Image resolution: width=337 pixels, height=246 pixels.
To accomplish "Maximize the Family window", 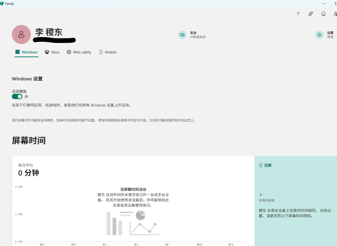I will pos(335,4).
